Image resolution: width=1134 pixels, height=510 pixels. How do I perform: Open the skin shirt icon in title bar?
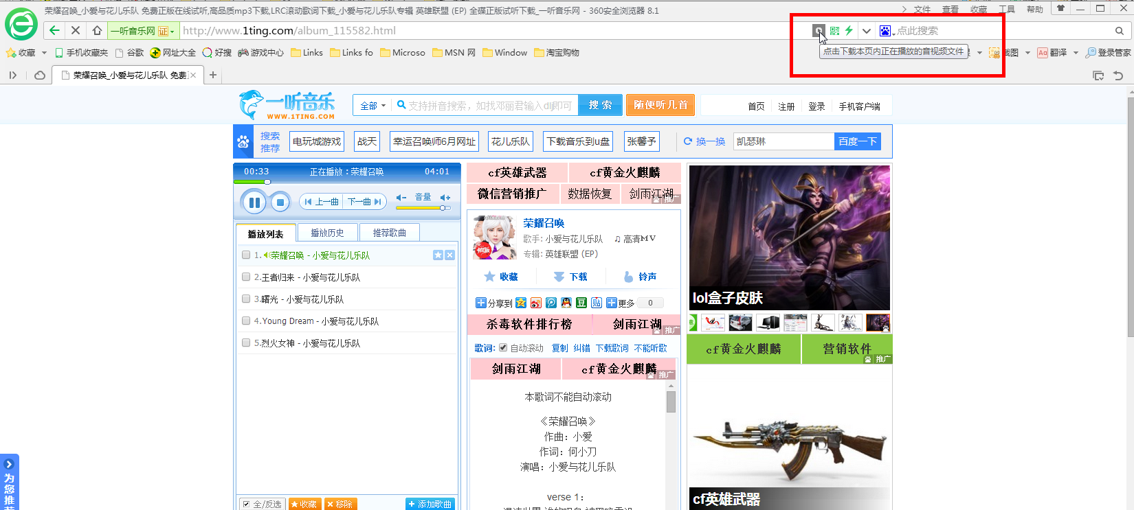1060,9
